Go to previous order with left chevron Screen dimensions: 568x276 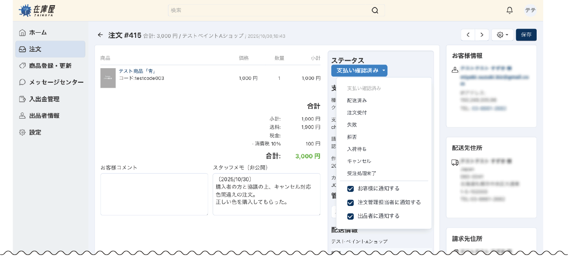click(x=468, y=35)
